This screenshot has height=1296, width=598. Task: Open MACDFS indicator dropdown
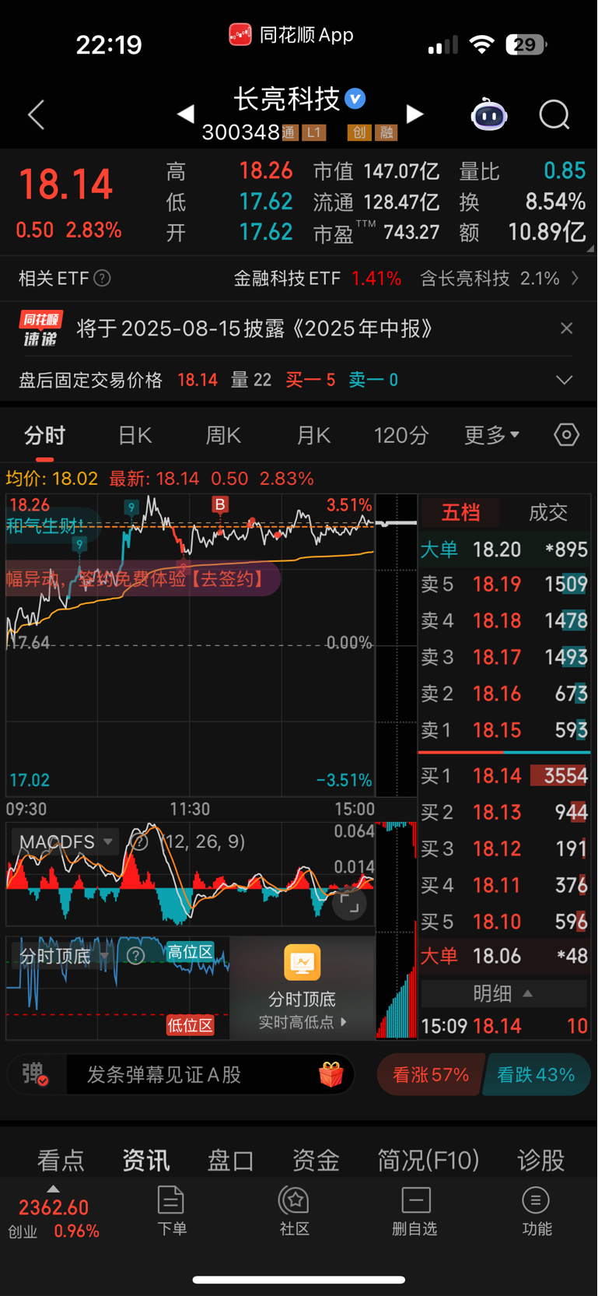(x=65, y=841)
